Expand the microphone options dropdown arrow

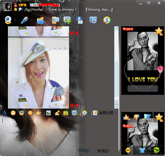(31, 20)
